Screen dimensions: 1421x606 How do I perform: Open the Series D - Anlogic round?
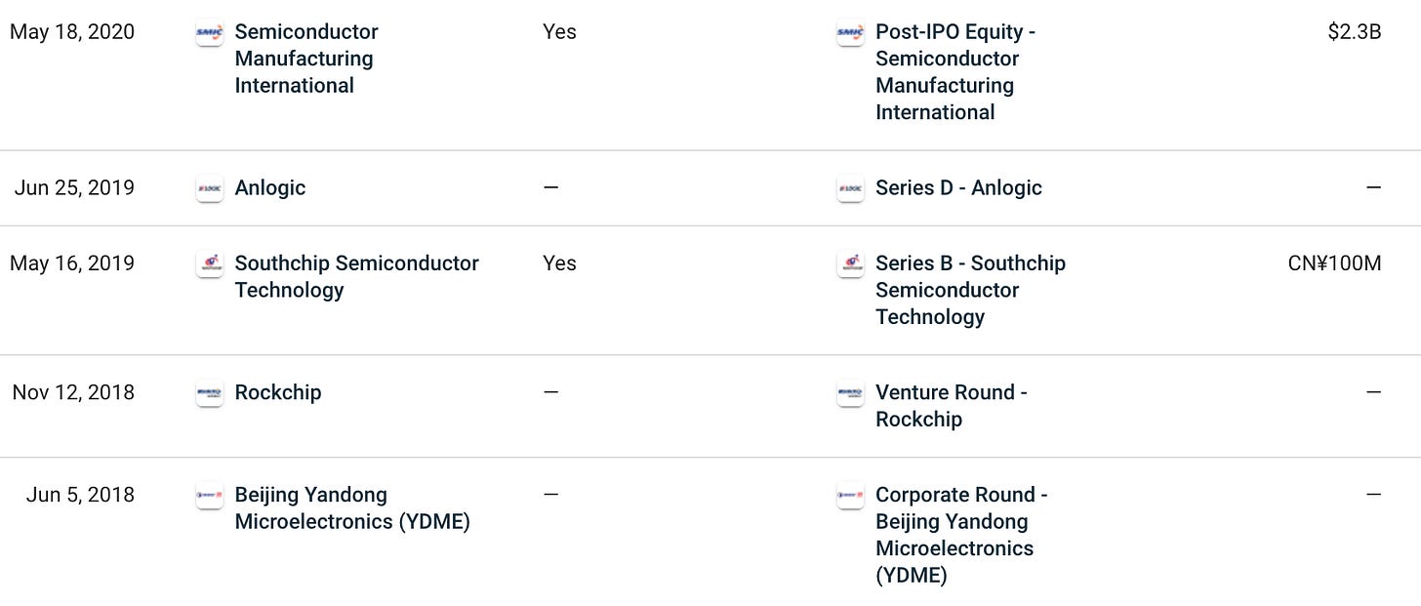pos(958,188)
